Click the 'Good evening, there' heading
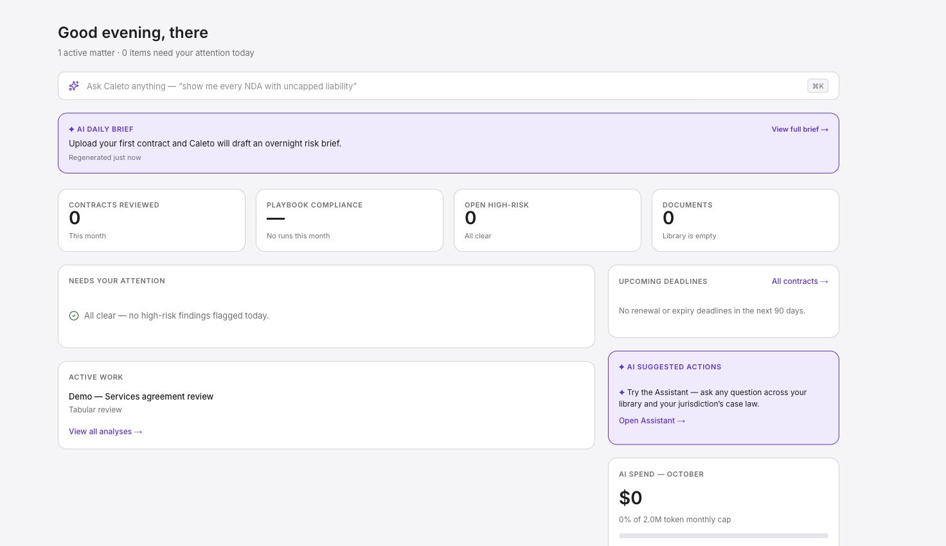946x546 pixels. [x=133, y=33]
